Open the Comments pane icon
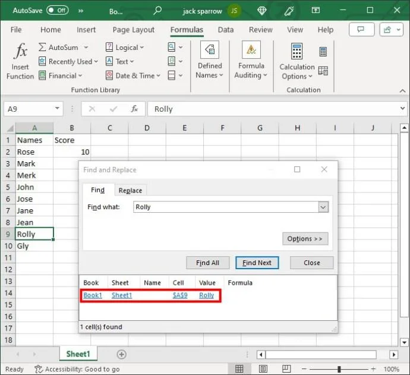 coord(361,30)
